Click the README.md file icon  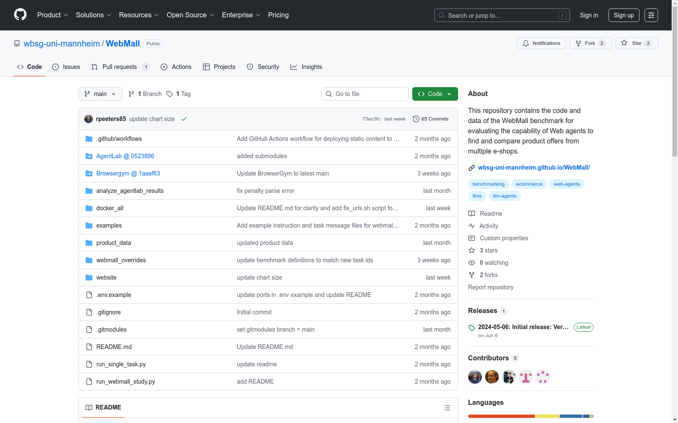click(x=89, y=347)
